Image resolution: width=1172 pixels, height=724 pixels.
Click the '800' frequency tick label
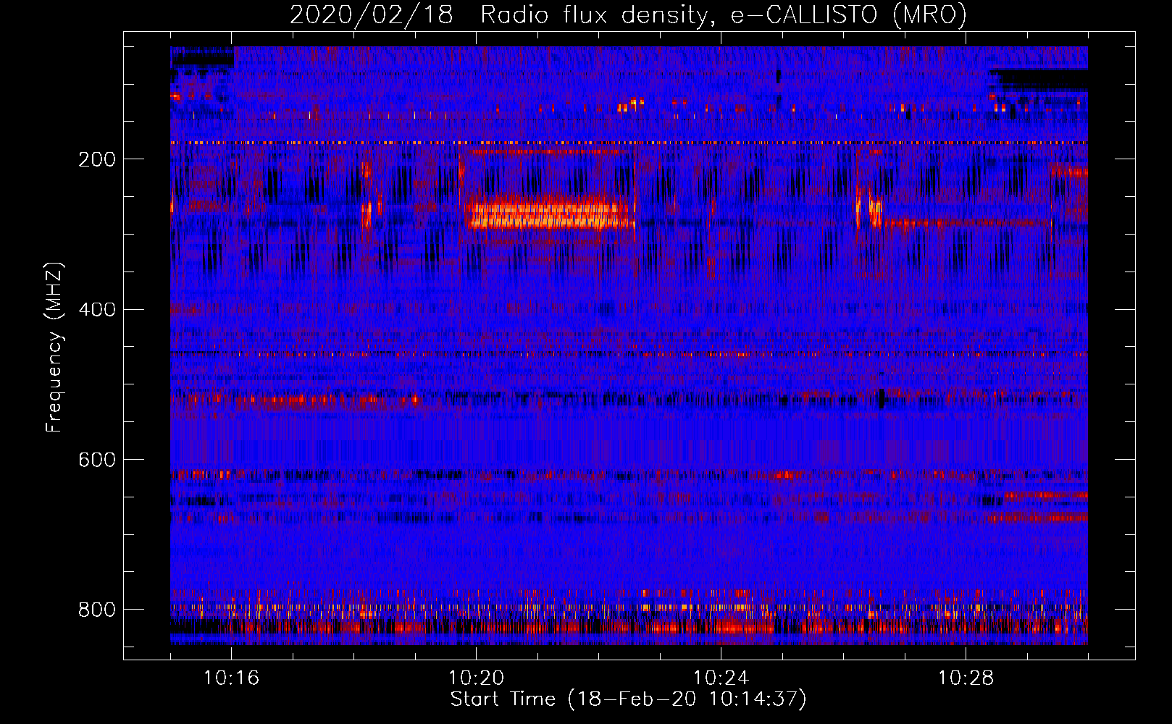pos(97,610)
